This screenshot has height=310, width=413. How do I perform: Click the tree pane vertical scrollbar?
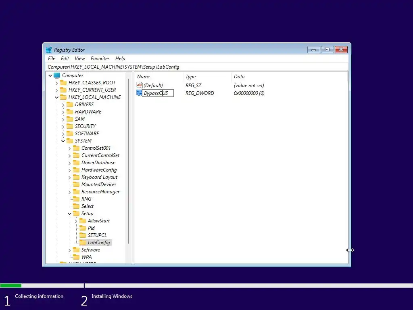coord(128,161)
